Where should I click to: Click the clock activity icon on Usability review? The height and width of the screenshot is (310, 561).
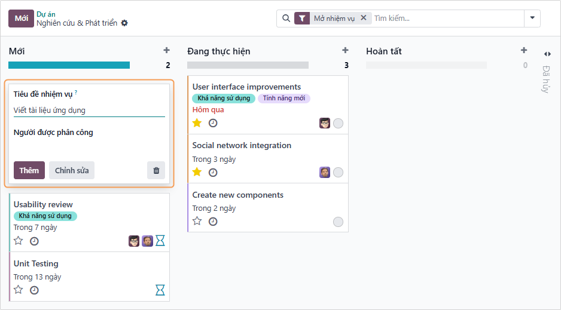tap(34, 241)
